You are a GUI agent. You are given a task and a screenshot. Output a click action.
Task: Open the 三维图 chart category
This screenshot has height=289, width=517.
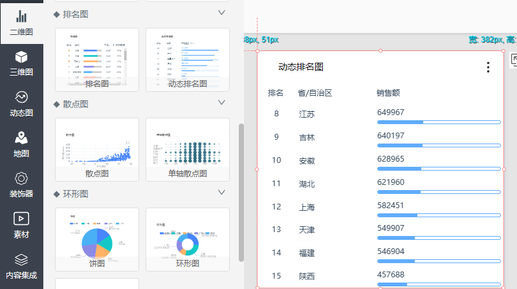[x=21, y=63]
